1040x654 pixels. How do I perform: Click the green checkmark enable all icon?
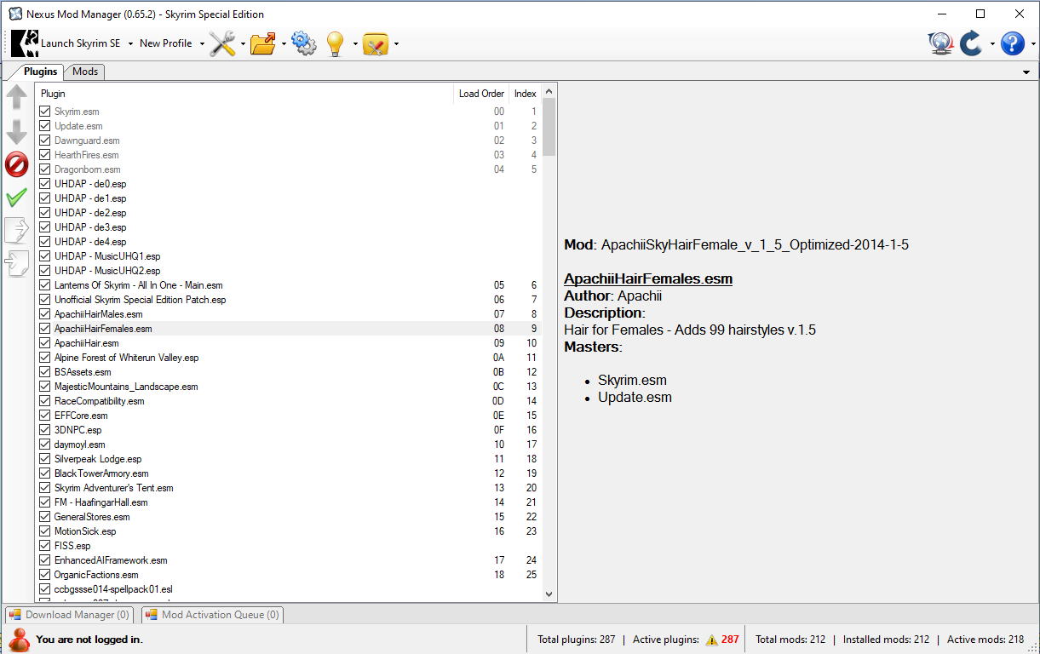click(16, 198)
